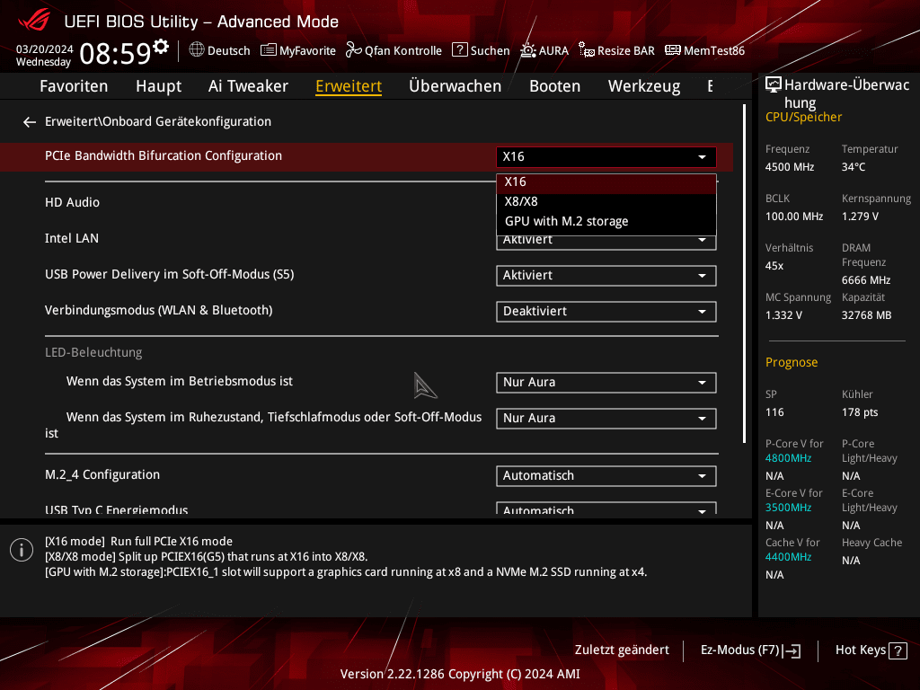Launch the MemTest86 memory icon
This screenshot has width=920, height=690.
click(x=672, y=50)
